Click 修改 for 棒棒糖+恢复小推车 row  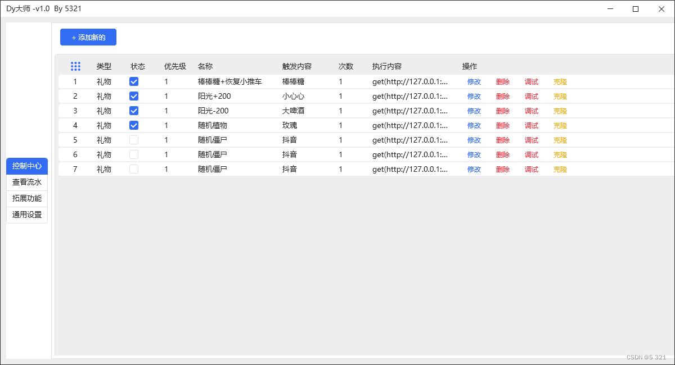(474, 82)
